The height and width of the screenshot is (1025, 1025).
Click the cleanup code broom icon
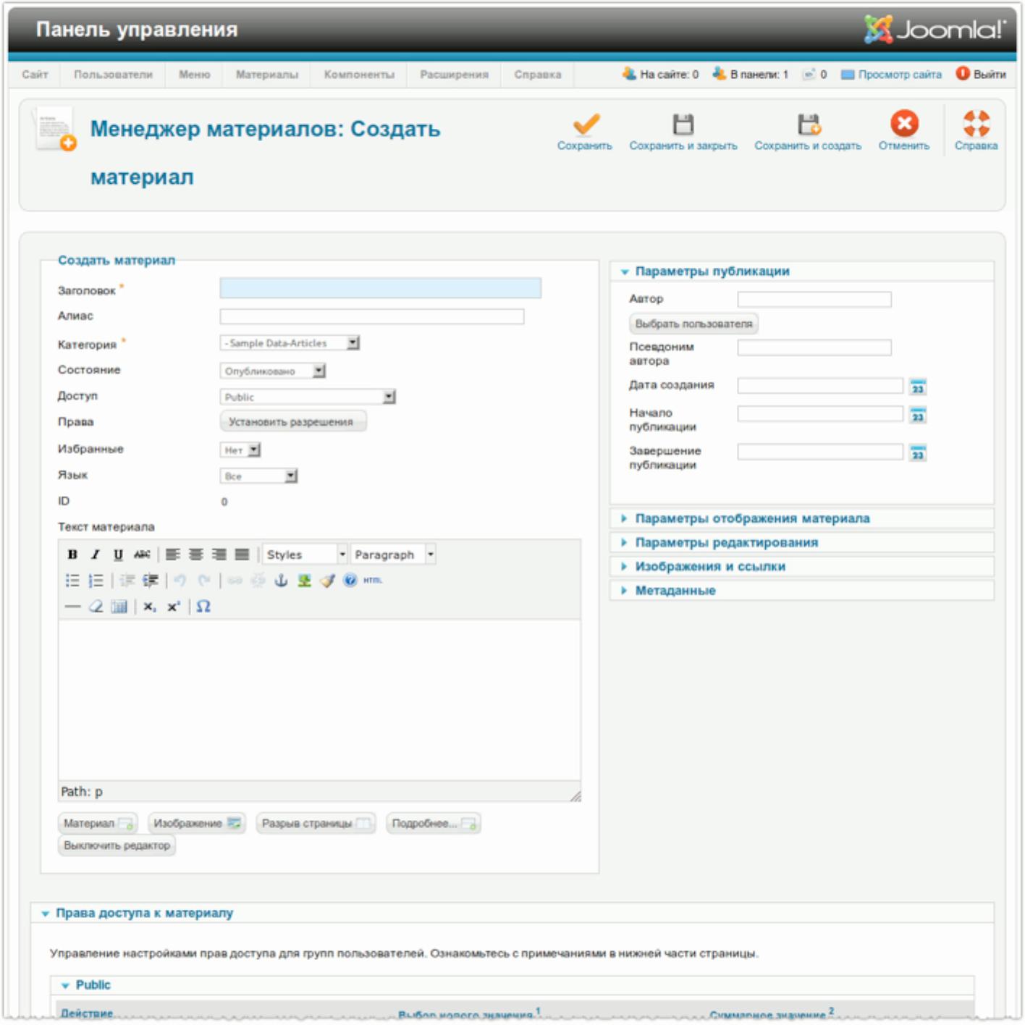pos(327,581)
